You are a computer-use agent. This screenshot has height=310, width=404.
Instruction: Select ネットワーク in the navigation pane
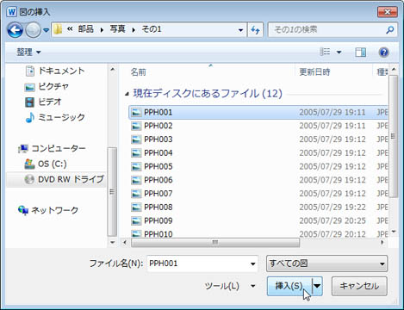pyautogui.click(x=48, y=210)
